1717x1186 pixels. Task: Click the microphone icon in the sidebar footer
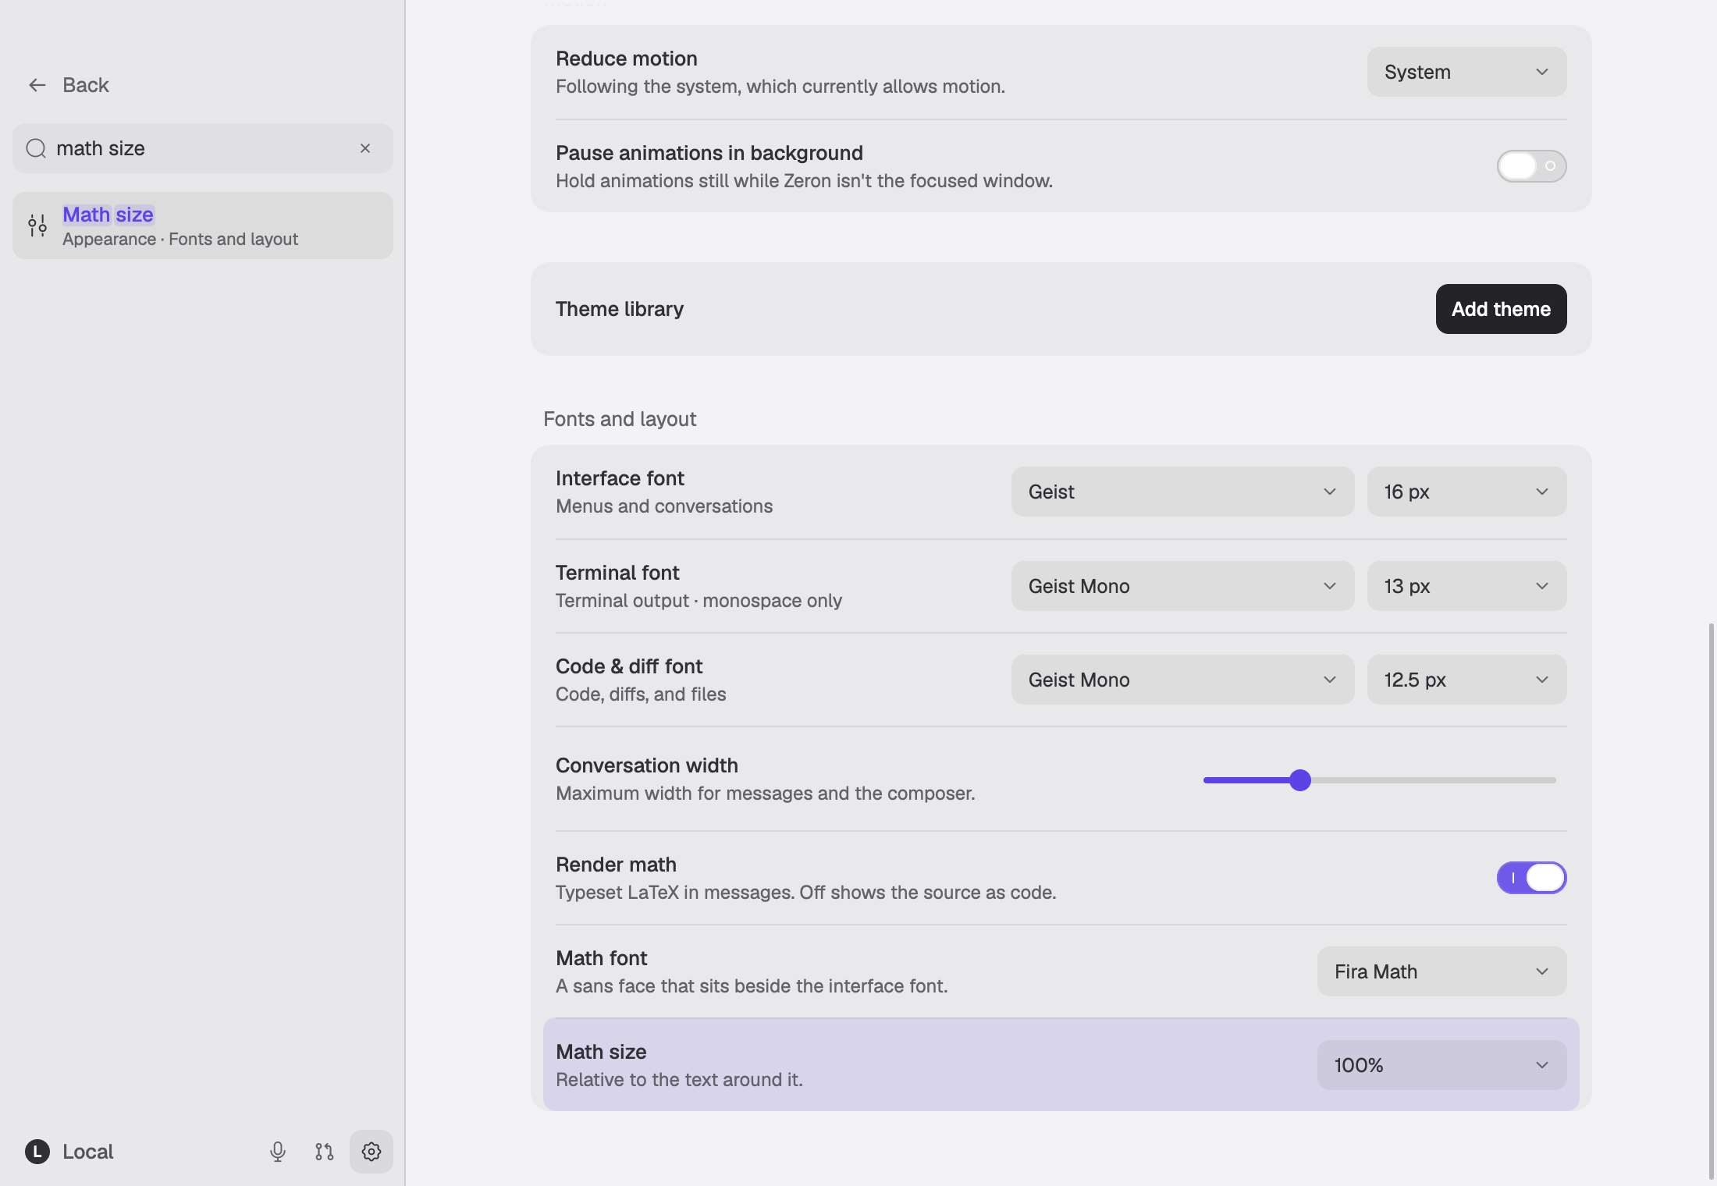tap(278, 1152)
